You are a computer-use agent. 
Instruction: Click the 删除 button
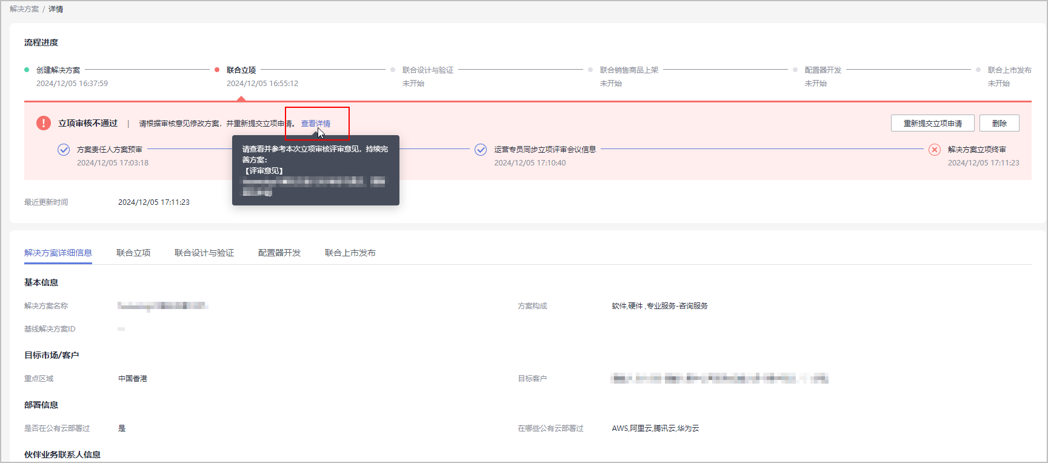1000,123
